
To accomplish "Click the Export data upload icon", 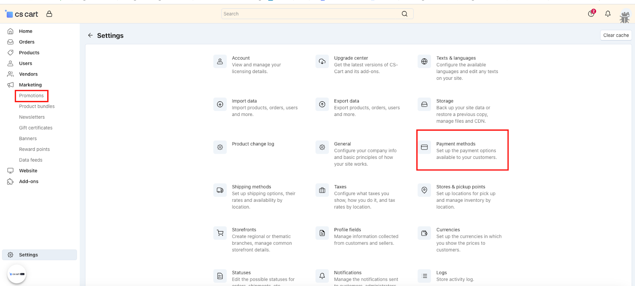I will pyautogui.click(x=322, y=104).
